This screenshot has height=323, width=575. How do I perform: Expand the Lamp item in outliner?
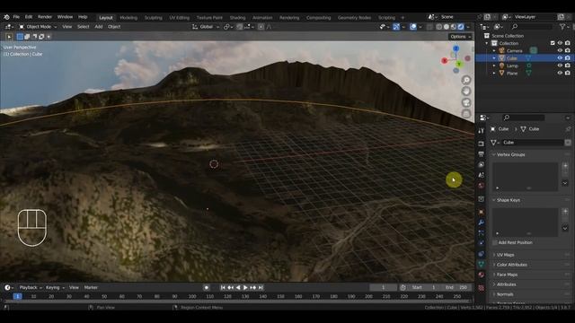coord(494,65)
